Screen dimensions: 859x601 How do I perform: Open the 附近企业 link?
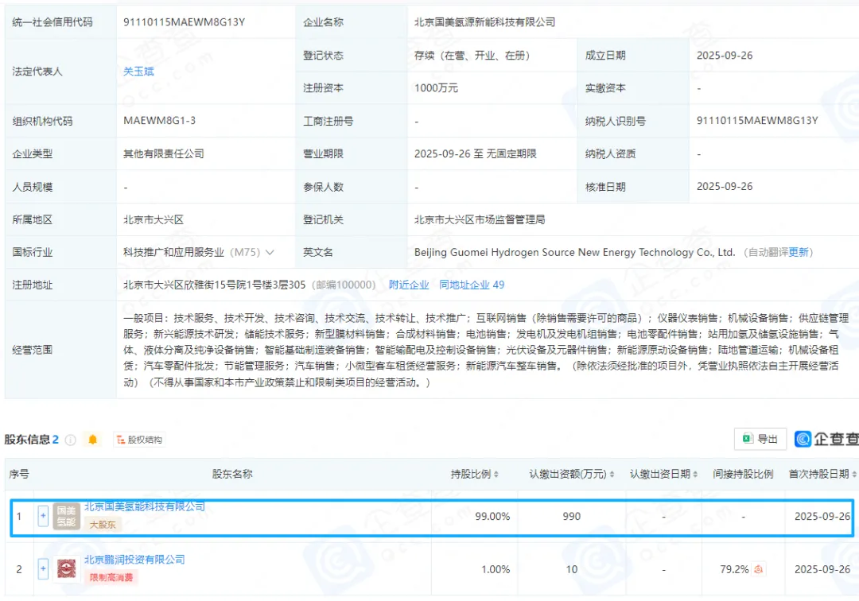[x=409, y=285]
